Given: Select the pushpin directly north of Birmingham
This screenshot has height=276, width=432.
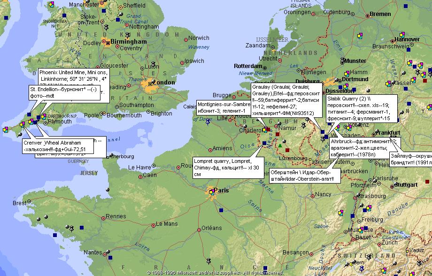Looking at the screenshot, I should point(127,35).
